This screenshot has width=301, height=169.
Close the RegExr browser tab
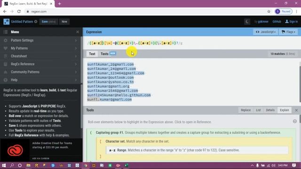51,4
